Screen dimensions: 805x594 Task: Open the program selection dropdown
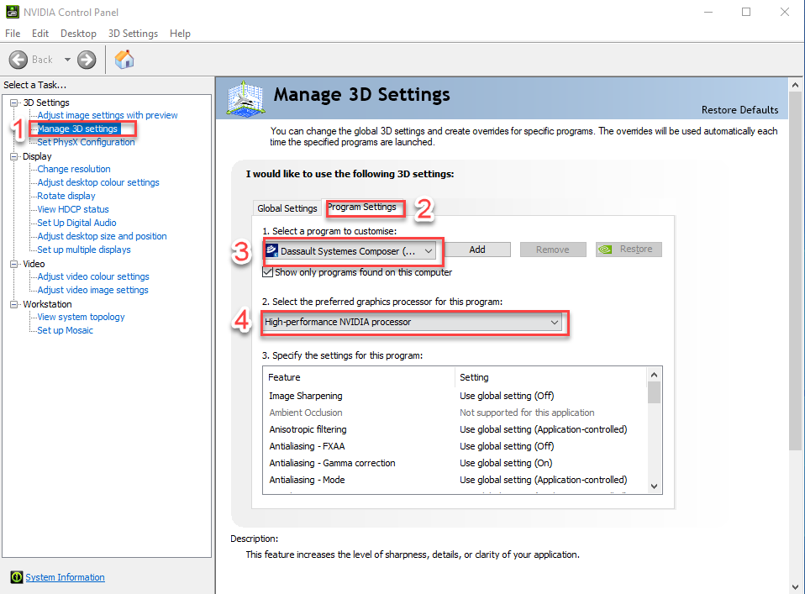click(350, 251)
